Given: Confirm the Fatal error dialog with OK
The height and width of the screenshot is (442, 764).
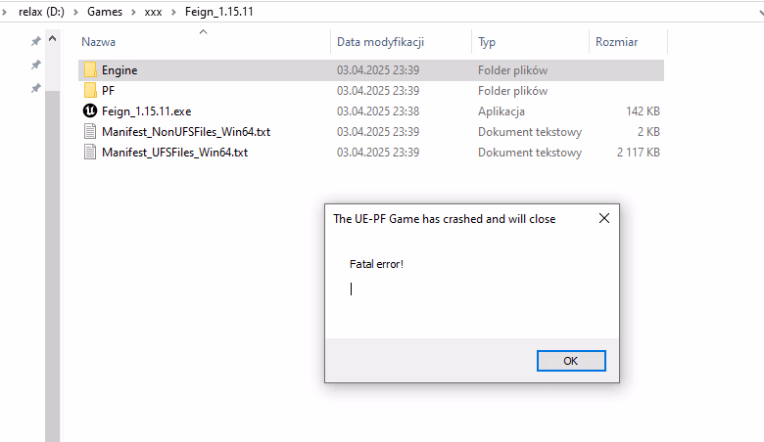Looking at the screenshot, I should tap(571, 361).
